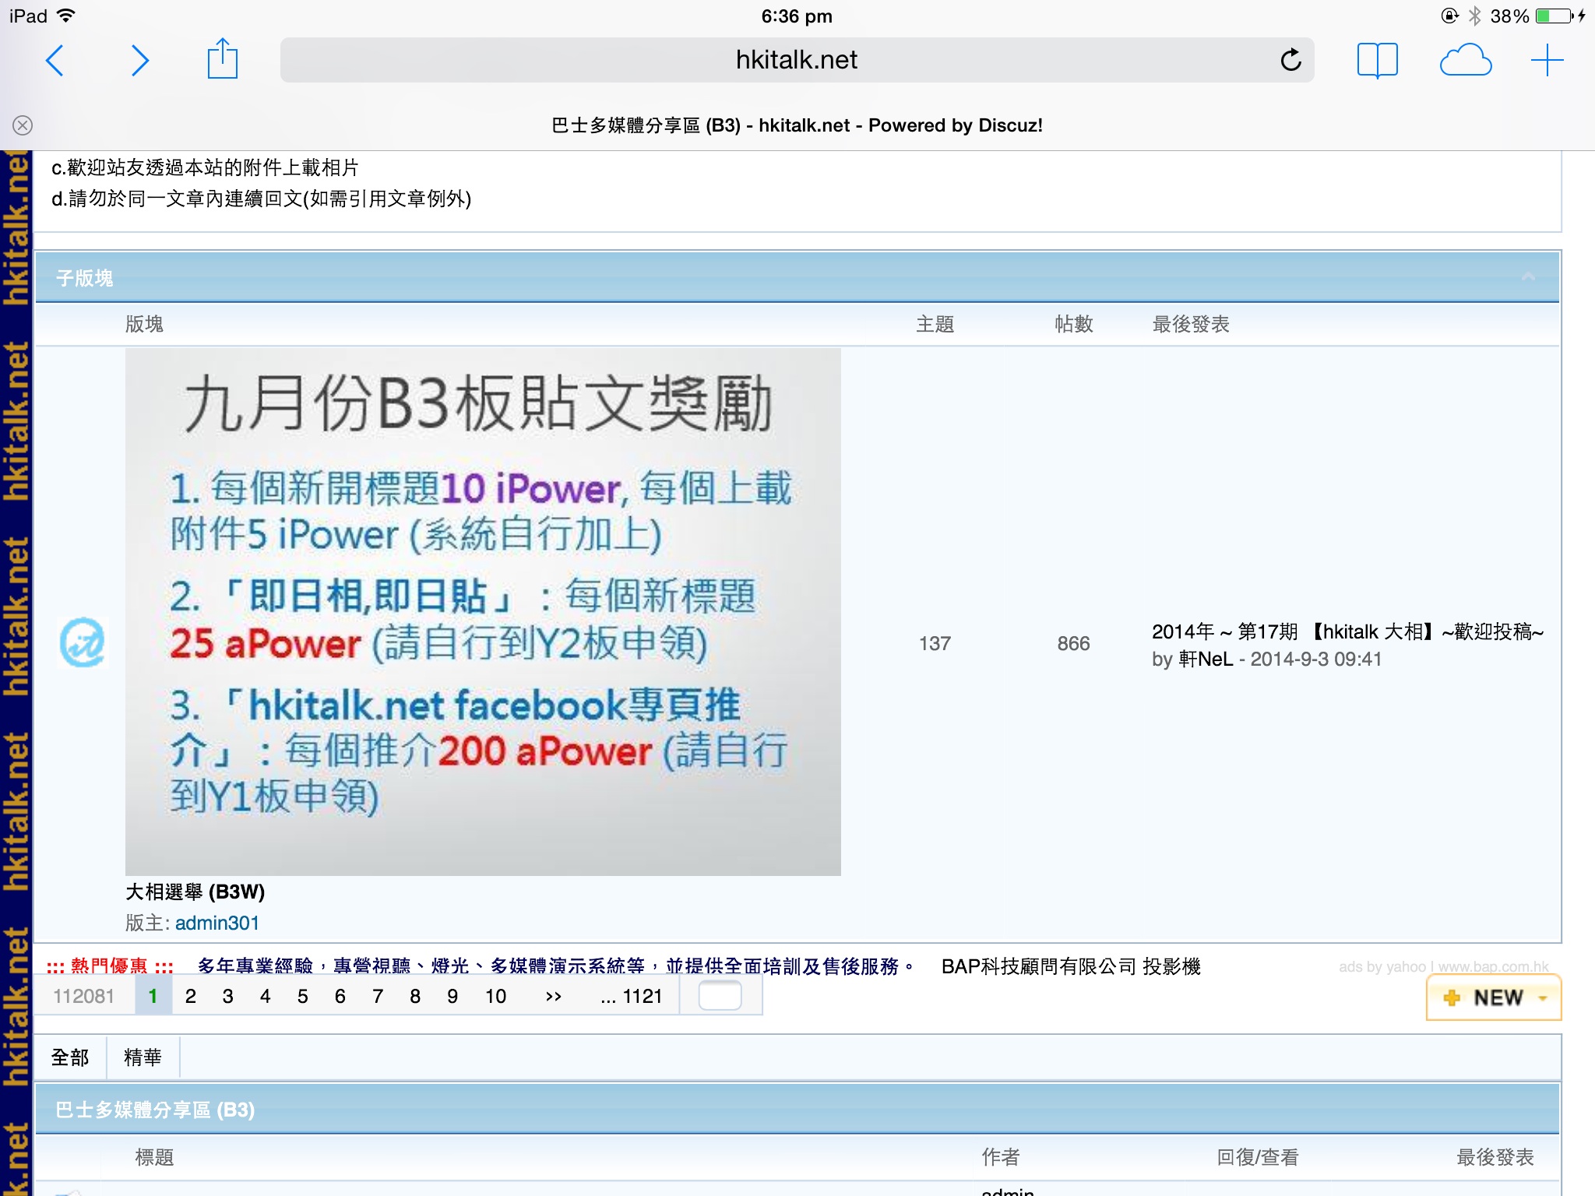Screen dimensions: 1595x1196
Task: Go to page 8 of threads
Action: pos(414,996)
